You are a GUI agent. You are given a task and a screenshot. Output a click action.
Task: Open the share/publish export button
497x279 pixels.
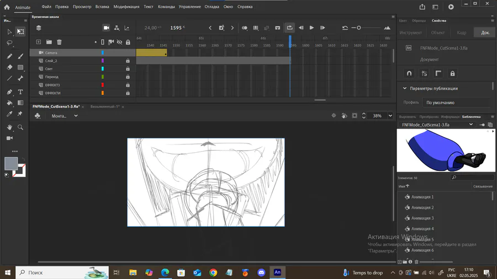pos(422,7)
